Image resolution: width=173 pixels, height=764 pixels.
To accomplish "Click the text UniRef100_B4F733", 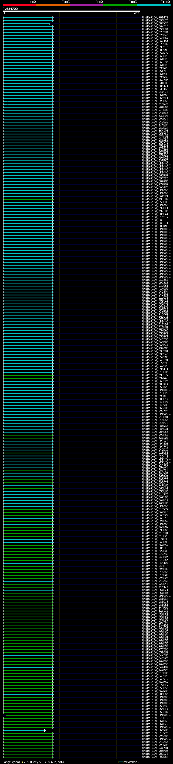I will (x=155, y=339).
